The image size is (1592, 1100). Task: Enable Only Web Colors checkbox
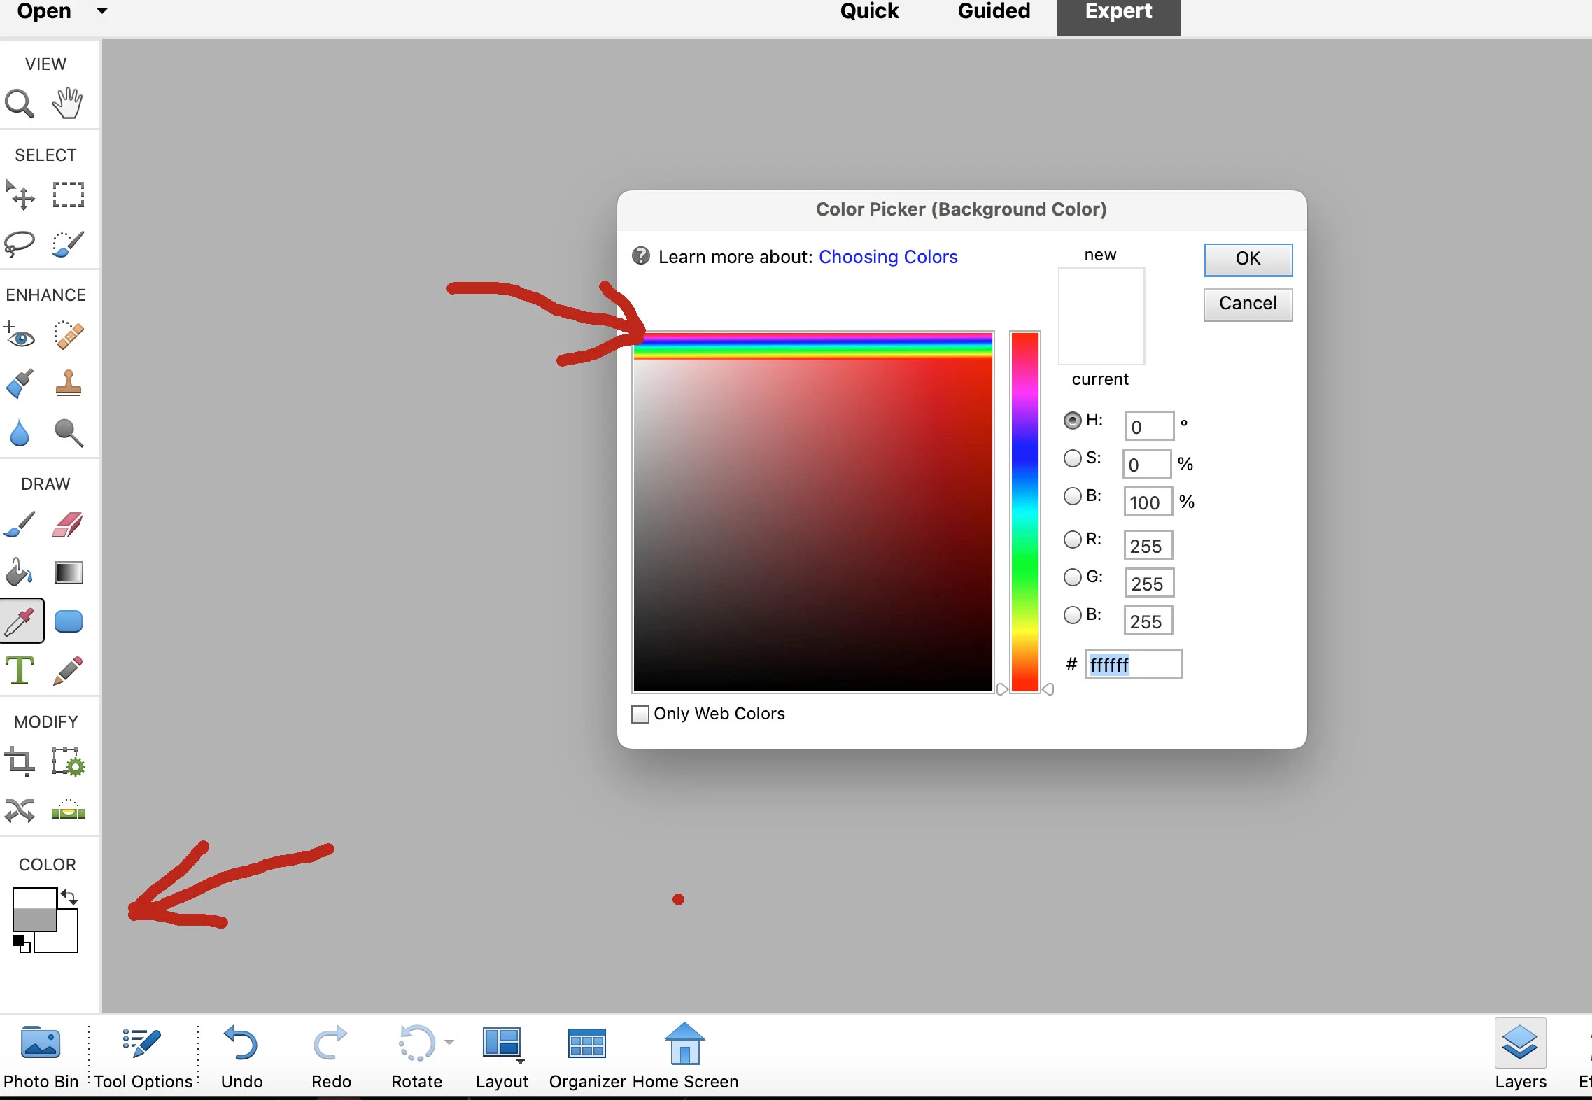tap(640, 714)
